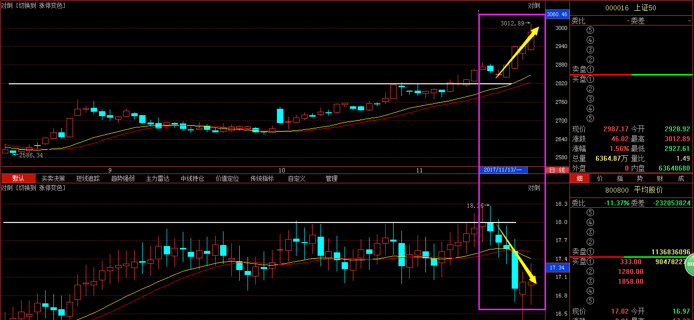694x320 pixels.
Task: Click the 委比 -11.37% value
Action: click(617, 203)
